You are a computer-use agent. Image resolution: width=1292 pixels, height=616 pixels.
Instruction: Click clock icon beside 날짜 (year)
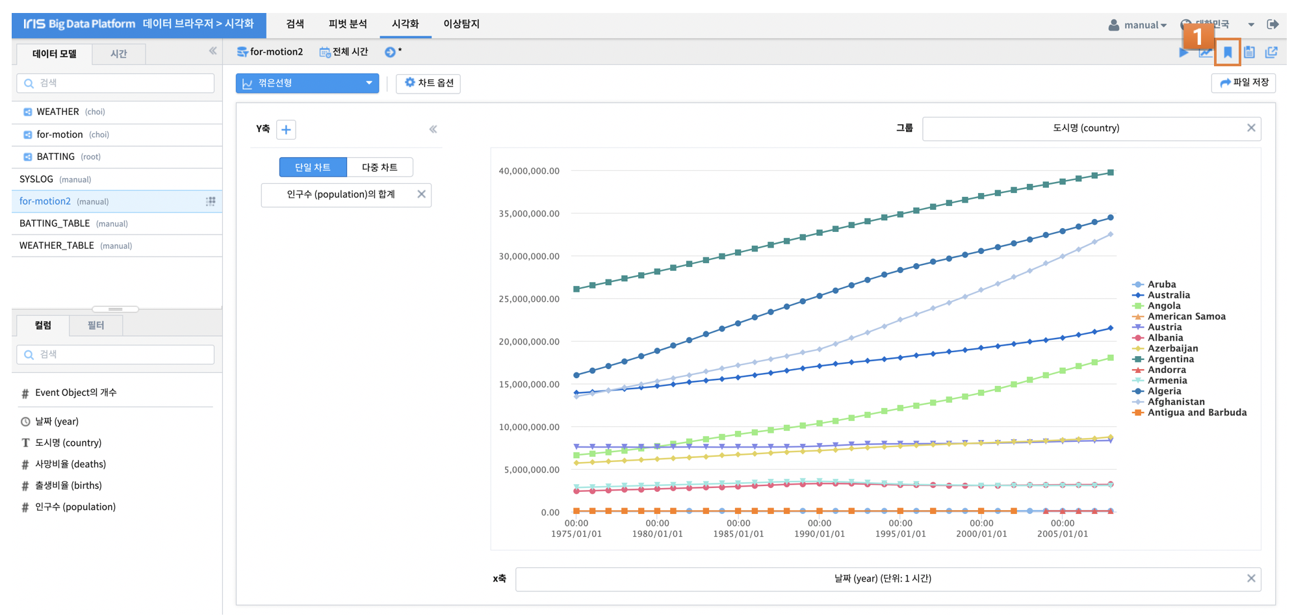tap(25, 422)
